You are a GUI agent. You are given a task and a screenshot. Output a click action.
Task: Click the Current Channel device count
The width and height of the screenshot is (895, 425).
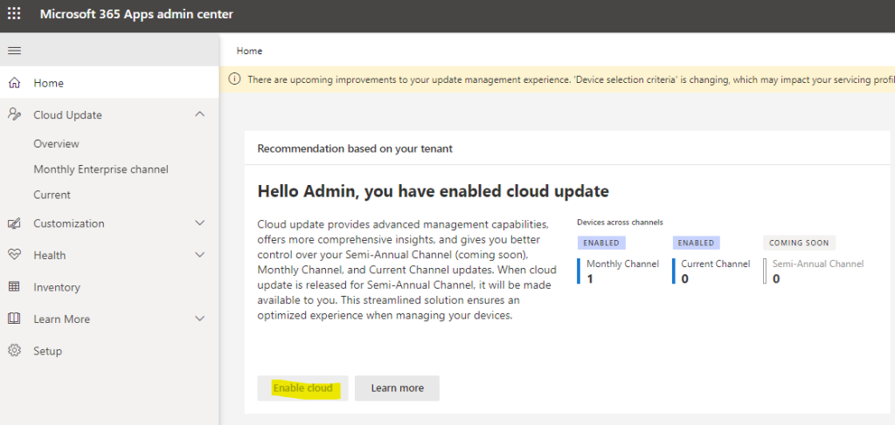tap(685, 278)
